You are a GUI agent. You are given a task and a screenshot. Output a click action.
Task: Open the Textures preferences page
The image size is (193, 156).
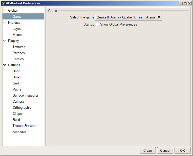pos(19,47)
